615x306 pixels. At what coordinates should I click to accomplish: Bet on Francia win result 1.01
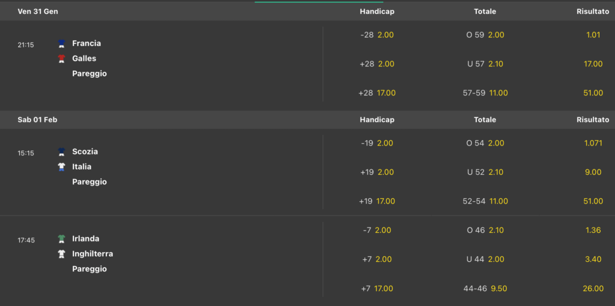(593, 35)
